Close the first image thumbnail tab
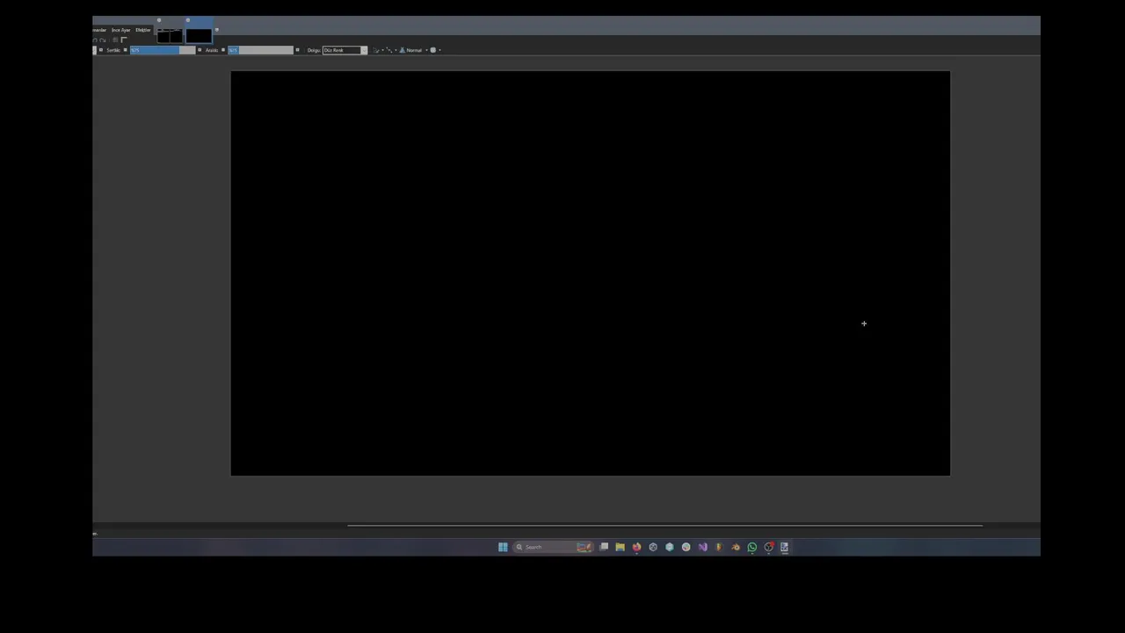The image size is (1125, 633). pyautogui.click(x=159, y=20)
